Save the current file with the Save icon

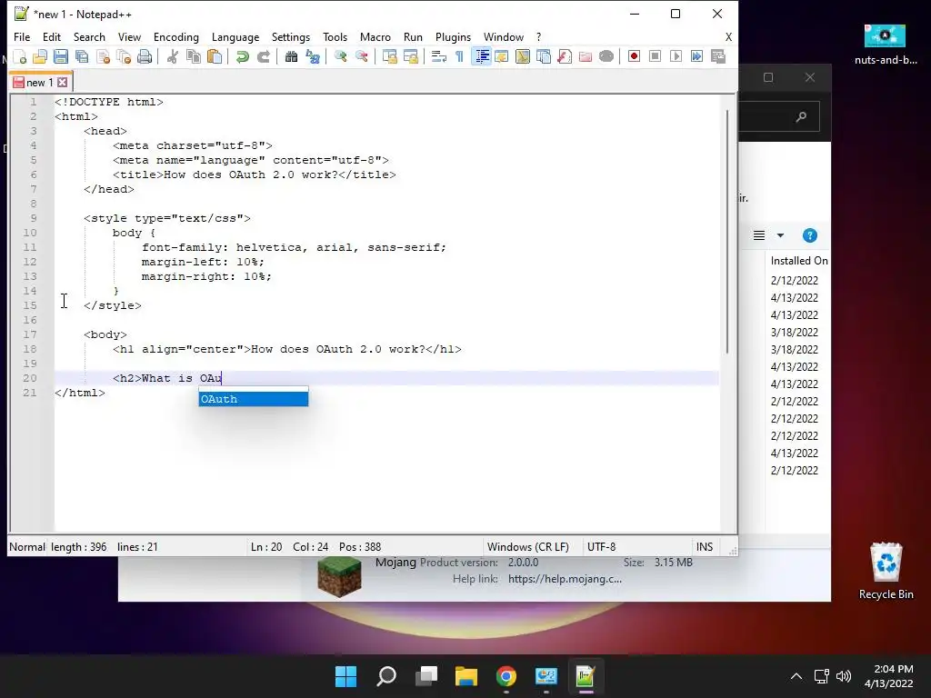click(61, 56)
